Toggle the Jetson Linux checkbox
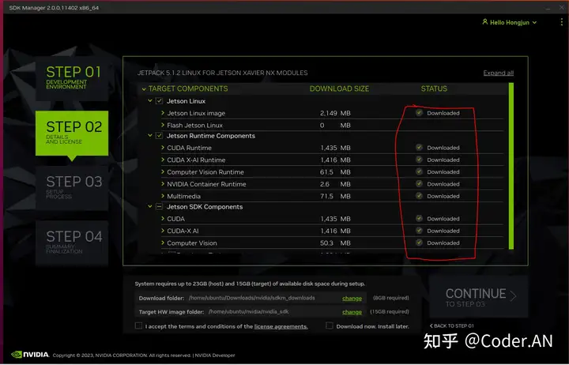 159,101
